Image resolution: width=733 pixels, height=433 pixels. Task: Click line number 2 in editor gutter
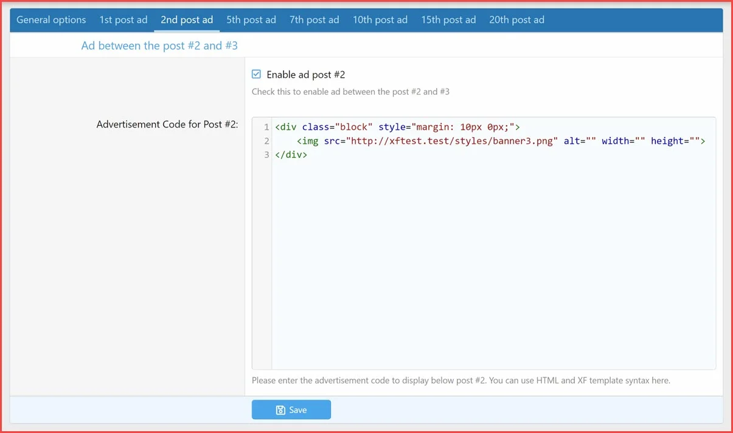[266, 141]
